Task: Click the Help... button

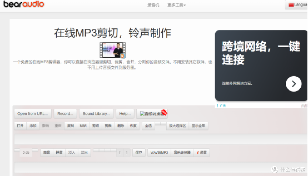Action: (x=125, y=114)
